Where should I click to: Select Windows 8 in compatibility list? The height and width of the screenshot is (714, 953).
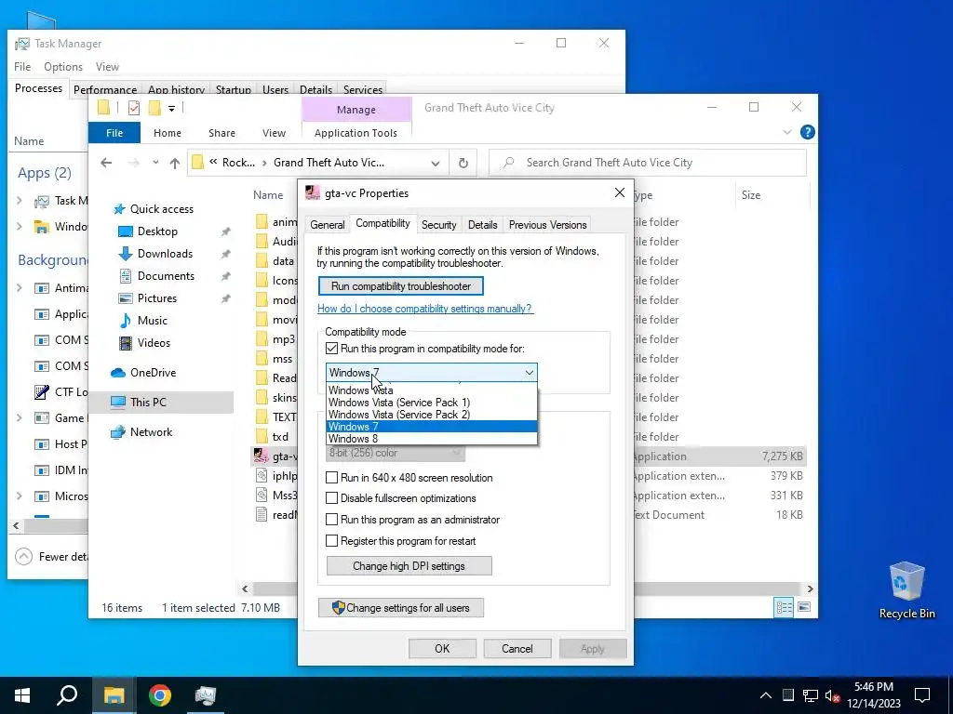tap(432, 439)
